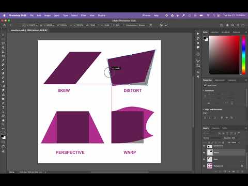The width and height of the screenshot is (248, 186).
Task: Open Spotlight search in menu bar
Action: pyautogui.click(x=214, y=16)
